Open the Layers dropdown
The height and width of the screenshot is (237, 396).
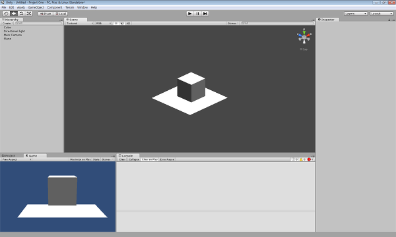click(x=356, y=14)
